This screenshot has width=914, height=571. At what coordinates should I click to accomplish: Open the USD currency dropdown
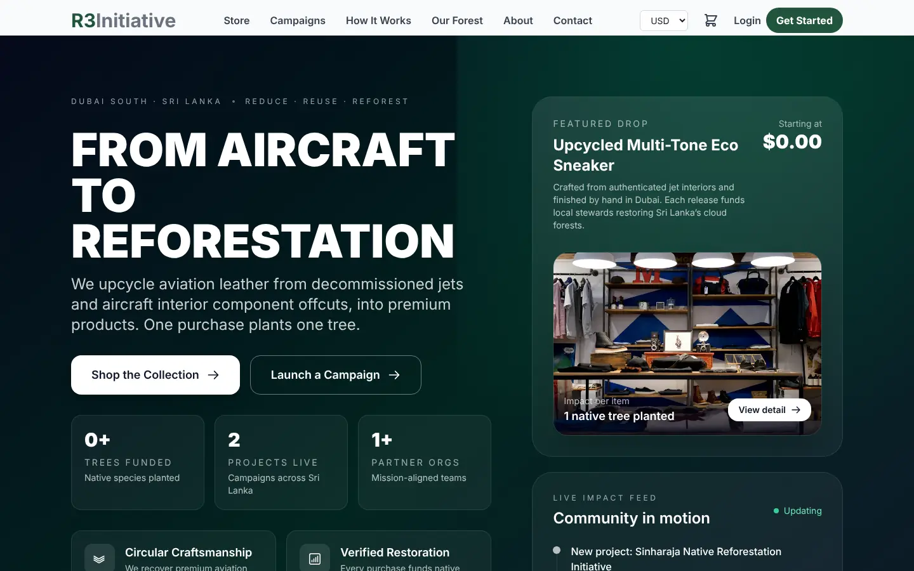[x=664, y=20]
